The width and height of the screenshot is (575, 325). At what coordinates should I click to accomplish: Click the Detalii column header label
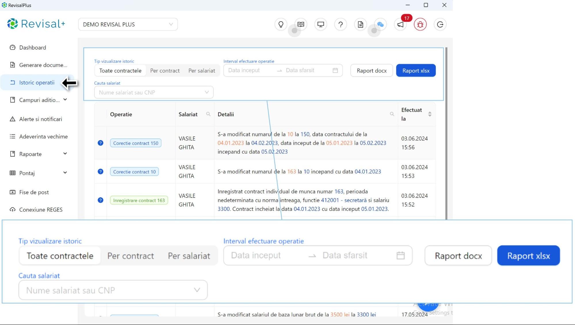click(226, 114)
